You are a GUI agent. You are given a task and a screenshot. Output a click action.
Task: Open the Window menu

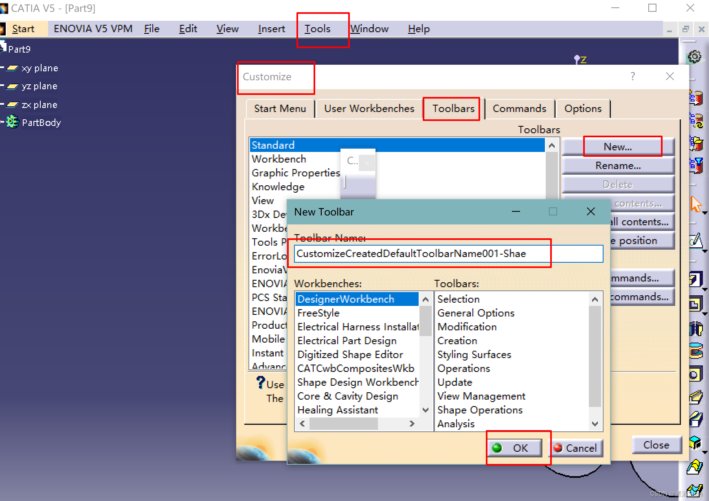click(x=369, y=29)
